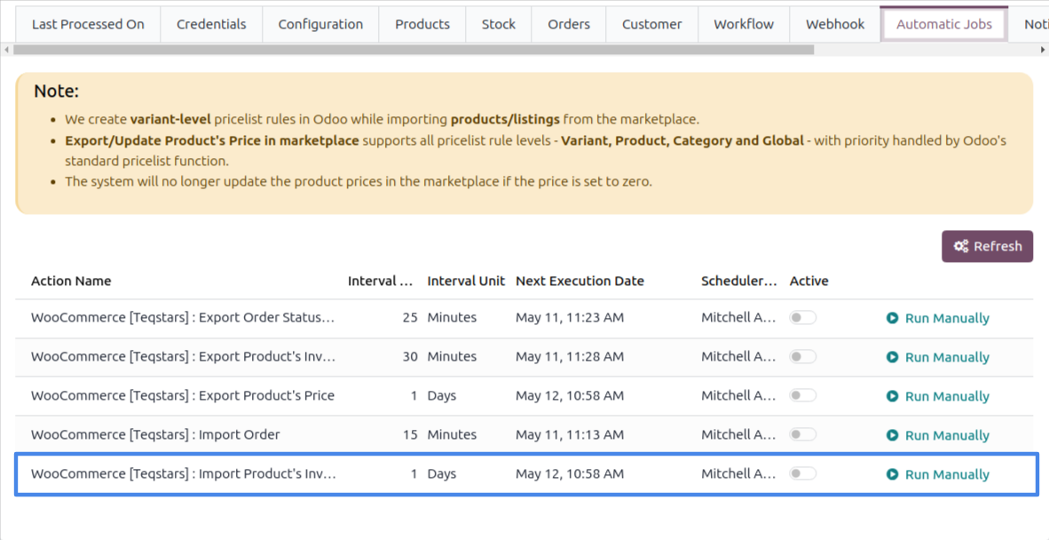The image size is (1049, 540).
Task: Click the May 11, 11:28 AM date cell
Action: (570, 356)
